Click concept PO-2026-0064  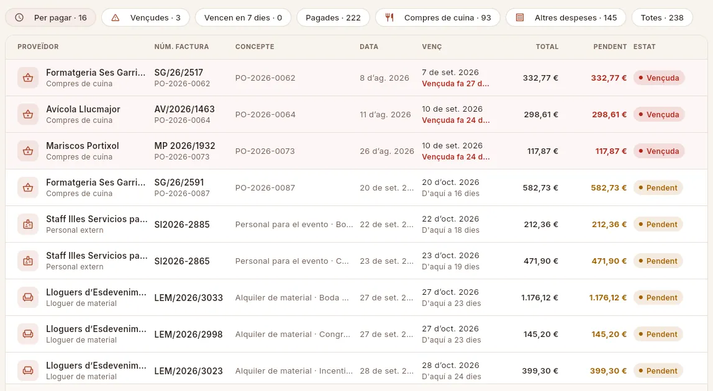(x=265, y=115)
